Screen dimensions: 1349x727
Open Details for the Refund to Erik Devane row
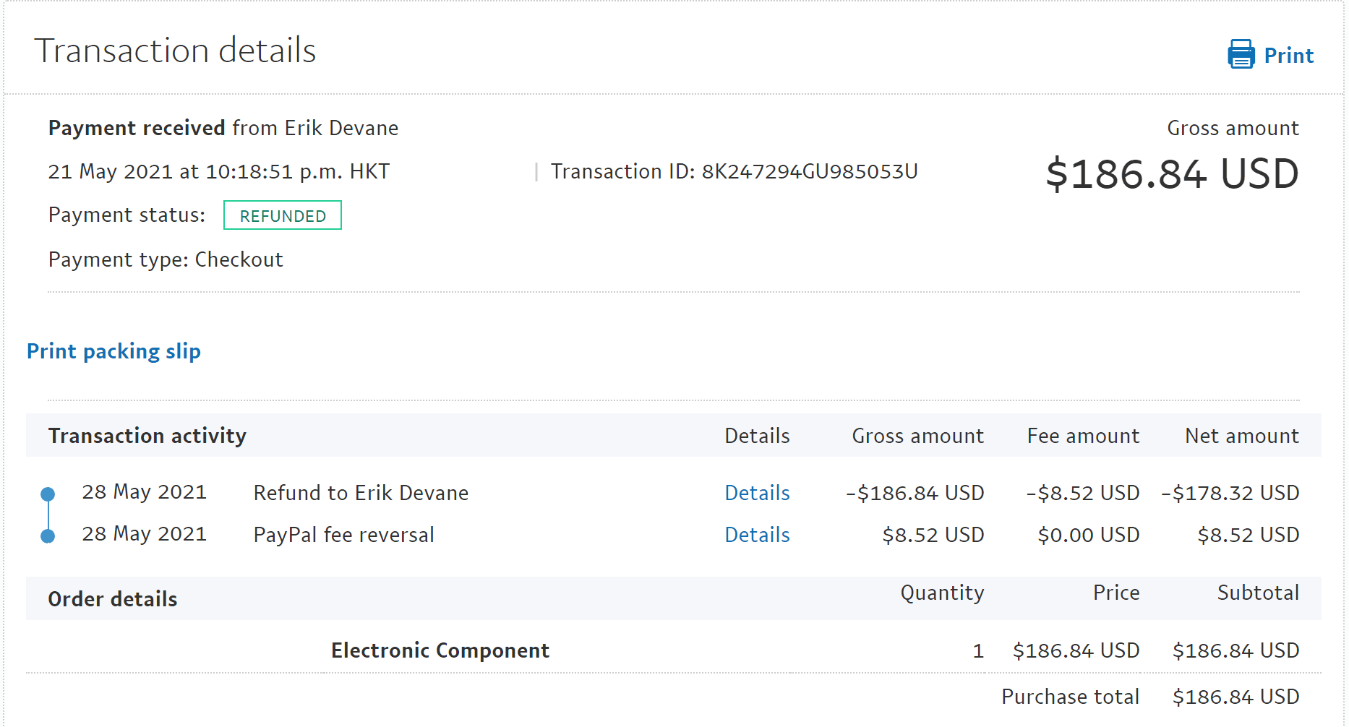[x=757, y=493]
